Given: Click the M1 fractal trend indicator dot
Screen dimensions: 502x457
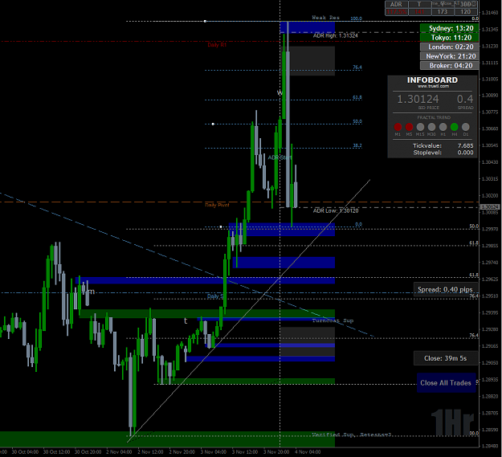Looking at the screenshot, I should (398, 127).
